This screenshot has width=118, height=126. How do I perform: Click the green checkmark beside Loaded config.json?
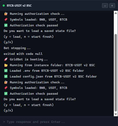click(6, 76)
